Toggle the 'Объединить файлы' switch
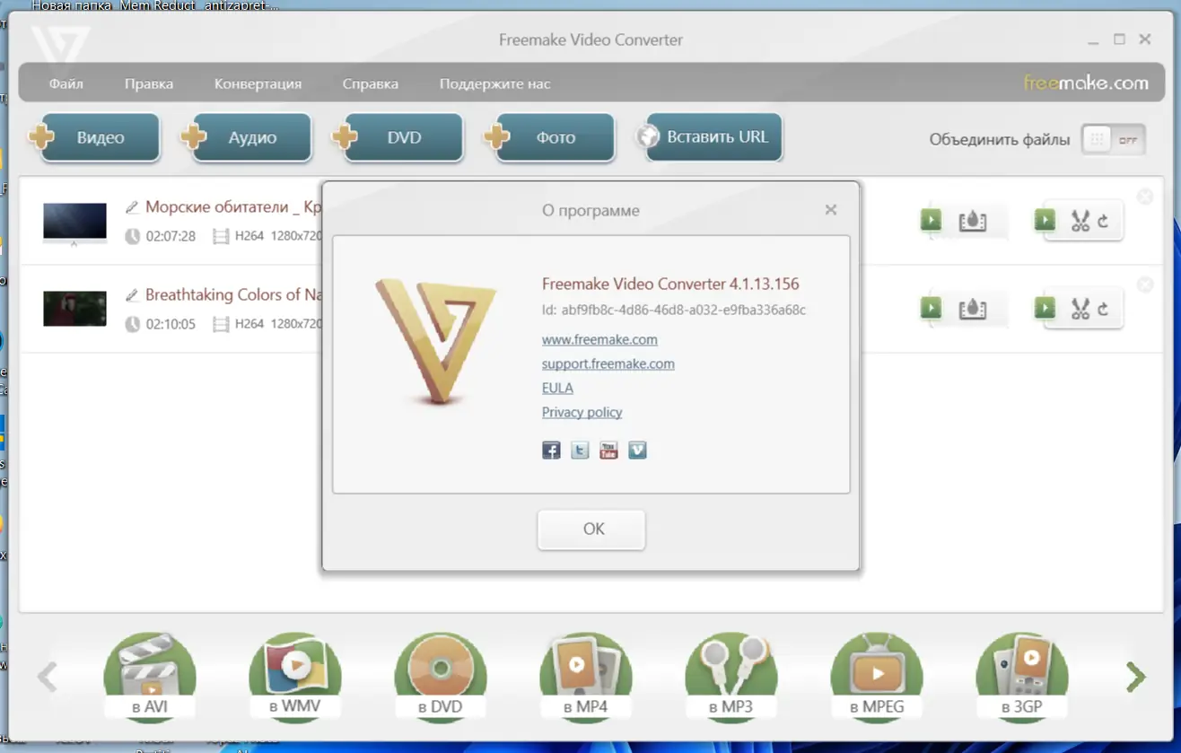Image resolution: width=1181 pixels, height=753 pixels. 1114,140
